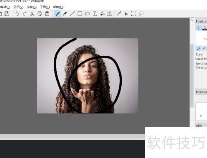Image resolution: width=207 pixels, height=158 pixels.
Task: Click the vertical canvas scrollbar thumb
Action: click(x=192, y=76)
